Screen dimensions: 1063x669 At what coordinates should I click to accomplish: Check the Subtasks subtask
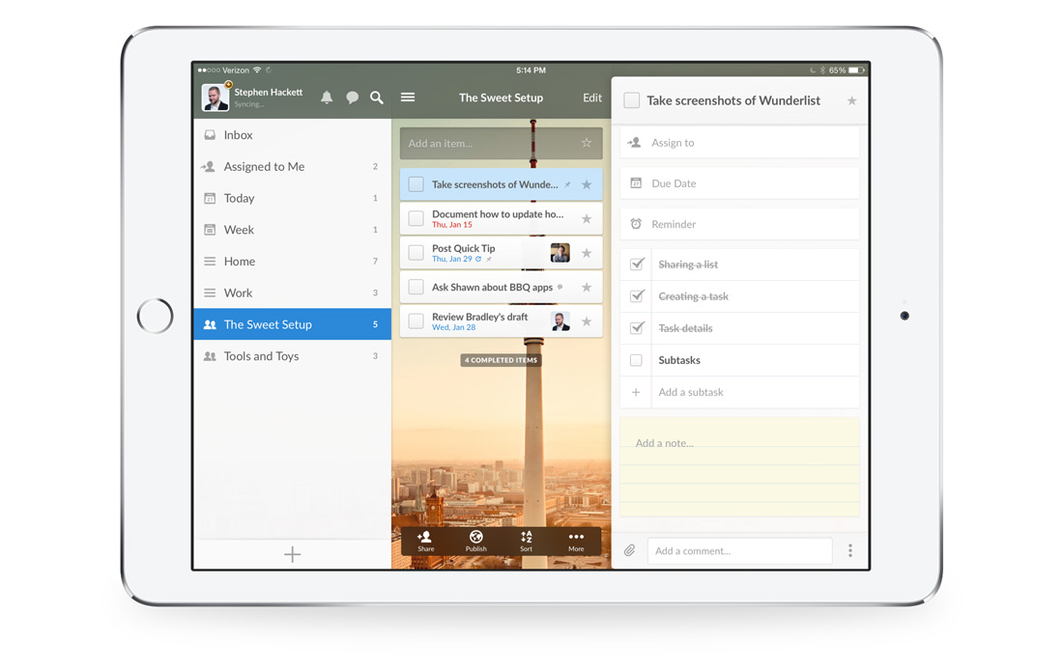pyautogui.click(x=636, y=360)
